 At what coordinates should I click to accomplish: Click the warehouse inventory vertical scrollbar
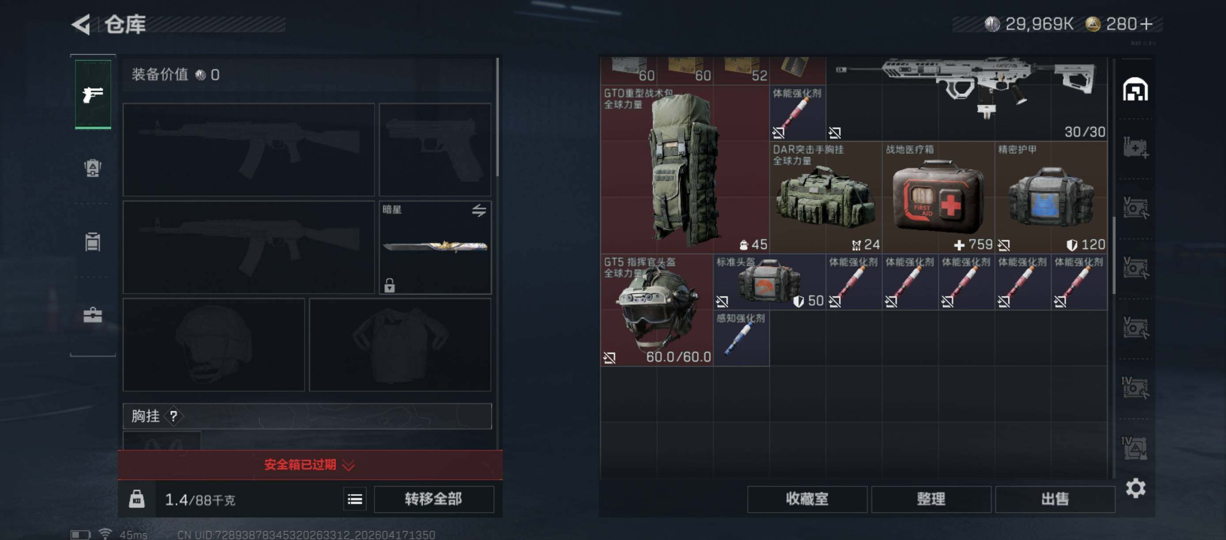point(1114,255)
